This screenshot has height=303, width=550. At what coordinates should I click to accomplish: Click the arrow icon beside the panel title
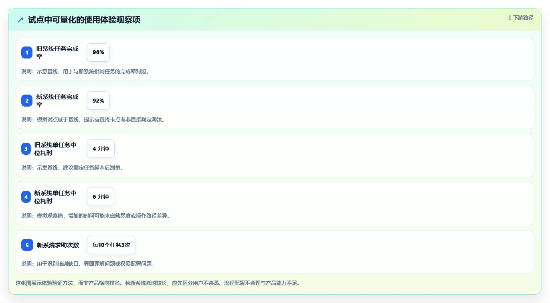click(x=20, y=20)
